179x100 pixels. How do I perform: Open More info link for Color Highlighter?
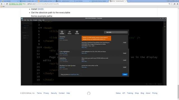84,53
